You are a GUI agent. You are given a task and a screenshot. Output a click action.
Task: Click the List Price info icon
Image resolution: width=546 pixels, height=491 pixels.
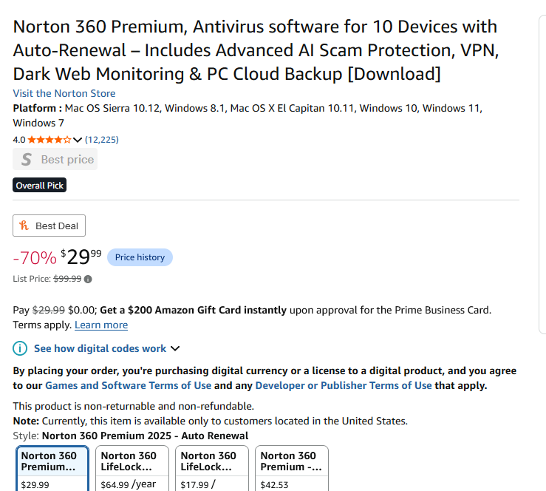coord(88,279)
